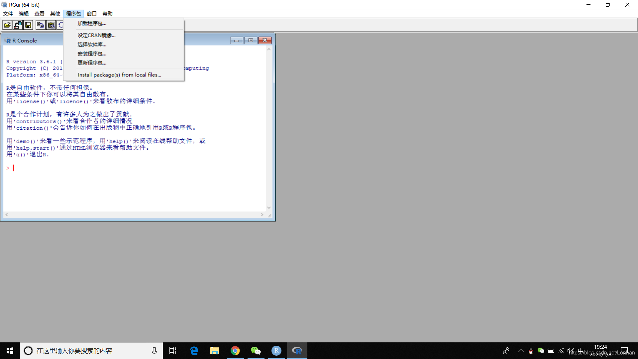638x359 pixels.
Task: Click the Open script toolbar icon
Action: pos(7,25)
